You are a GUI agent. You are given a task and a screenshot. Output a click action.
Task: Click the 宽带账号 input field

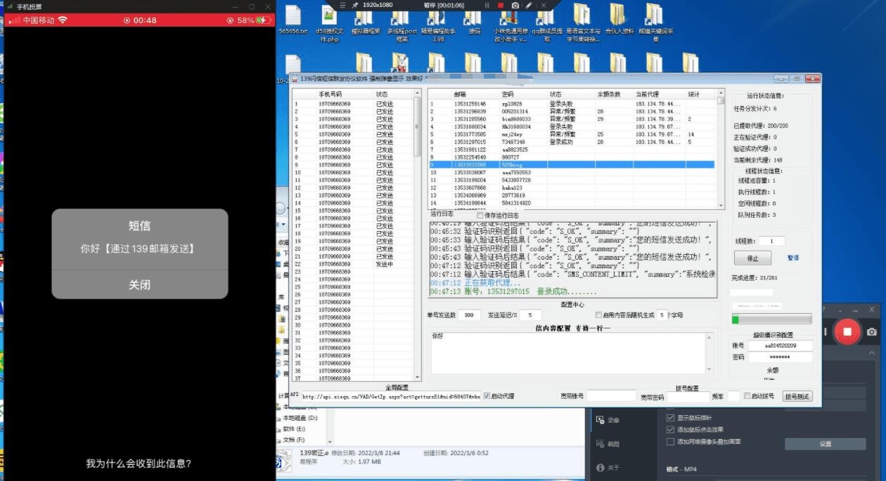[x=612, y=396]
